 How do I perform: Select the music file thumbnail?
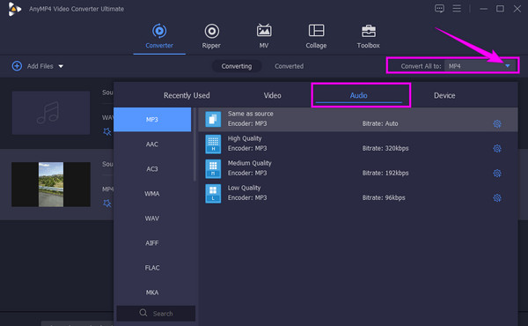[x=51, y=113]
